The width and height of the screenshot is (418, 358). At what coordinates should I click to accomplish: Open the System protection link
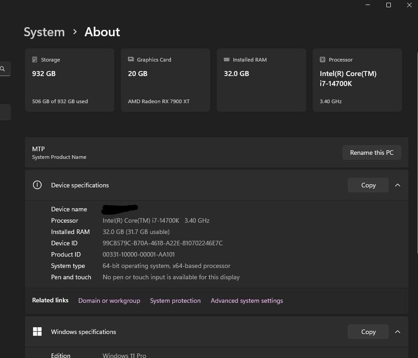click(175, 301)
